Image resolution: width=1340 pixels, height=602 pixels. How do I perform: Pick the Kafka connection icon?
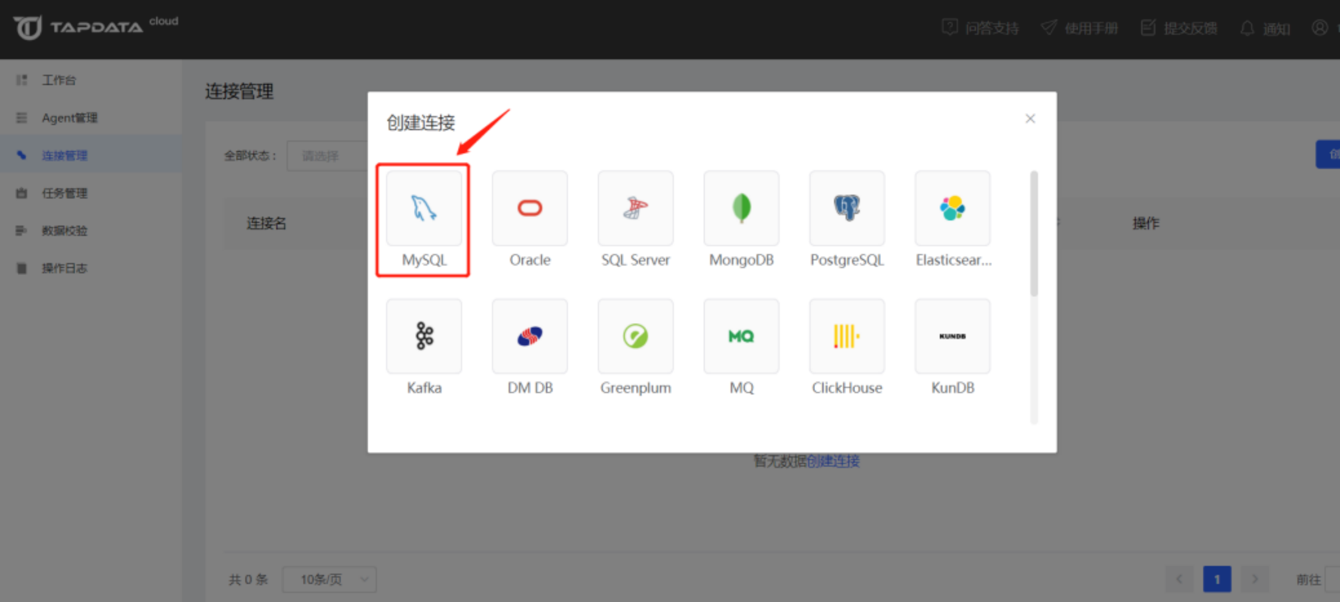(x=424, y=336)
